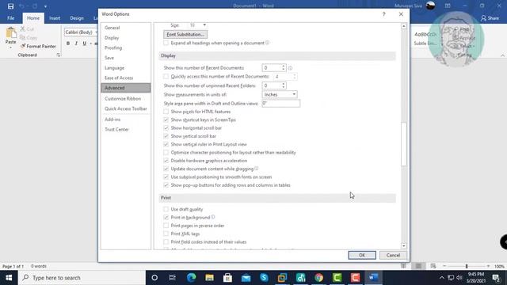Increase the Recent Documents number spinner

coord(284,66)
